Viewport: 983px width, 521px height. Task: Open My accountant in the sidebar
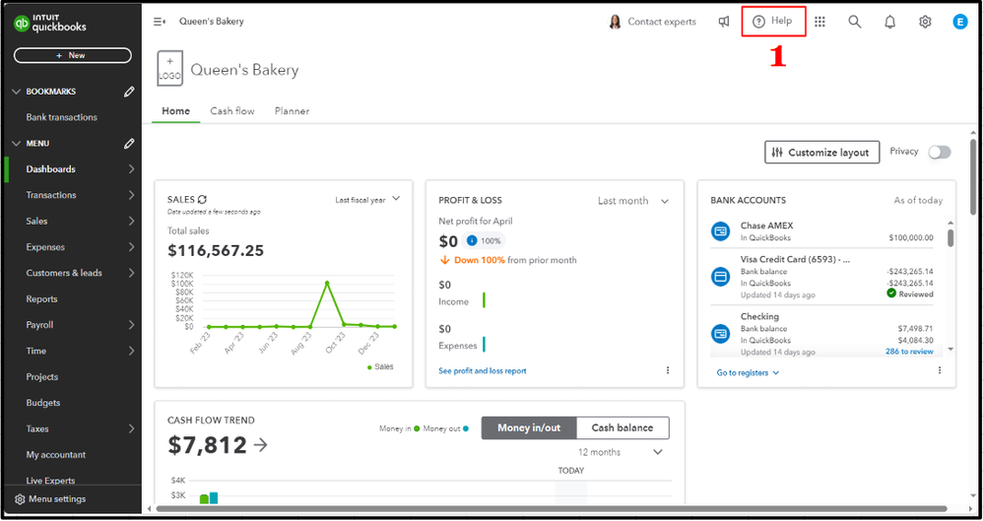tap(56, 455)
